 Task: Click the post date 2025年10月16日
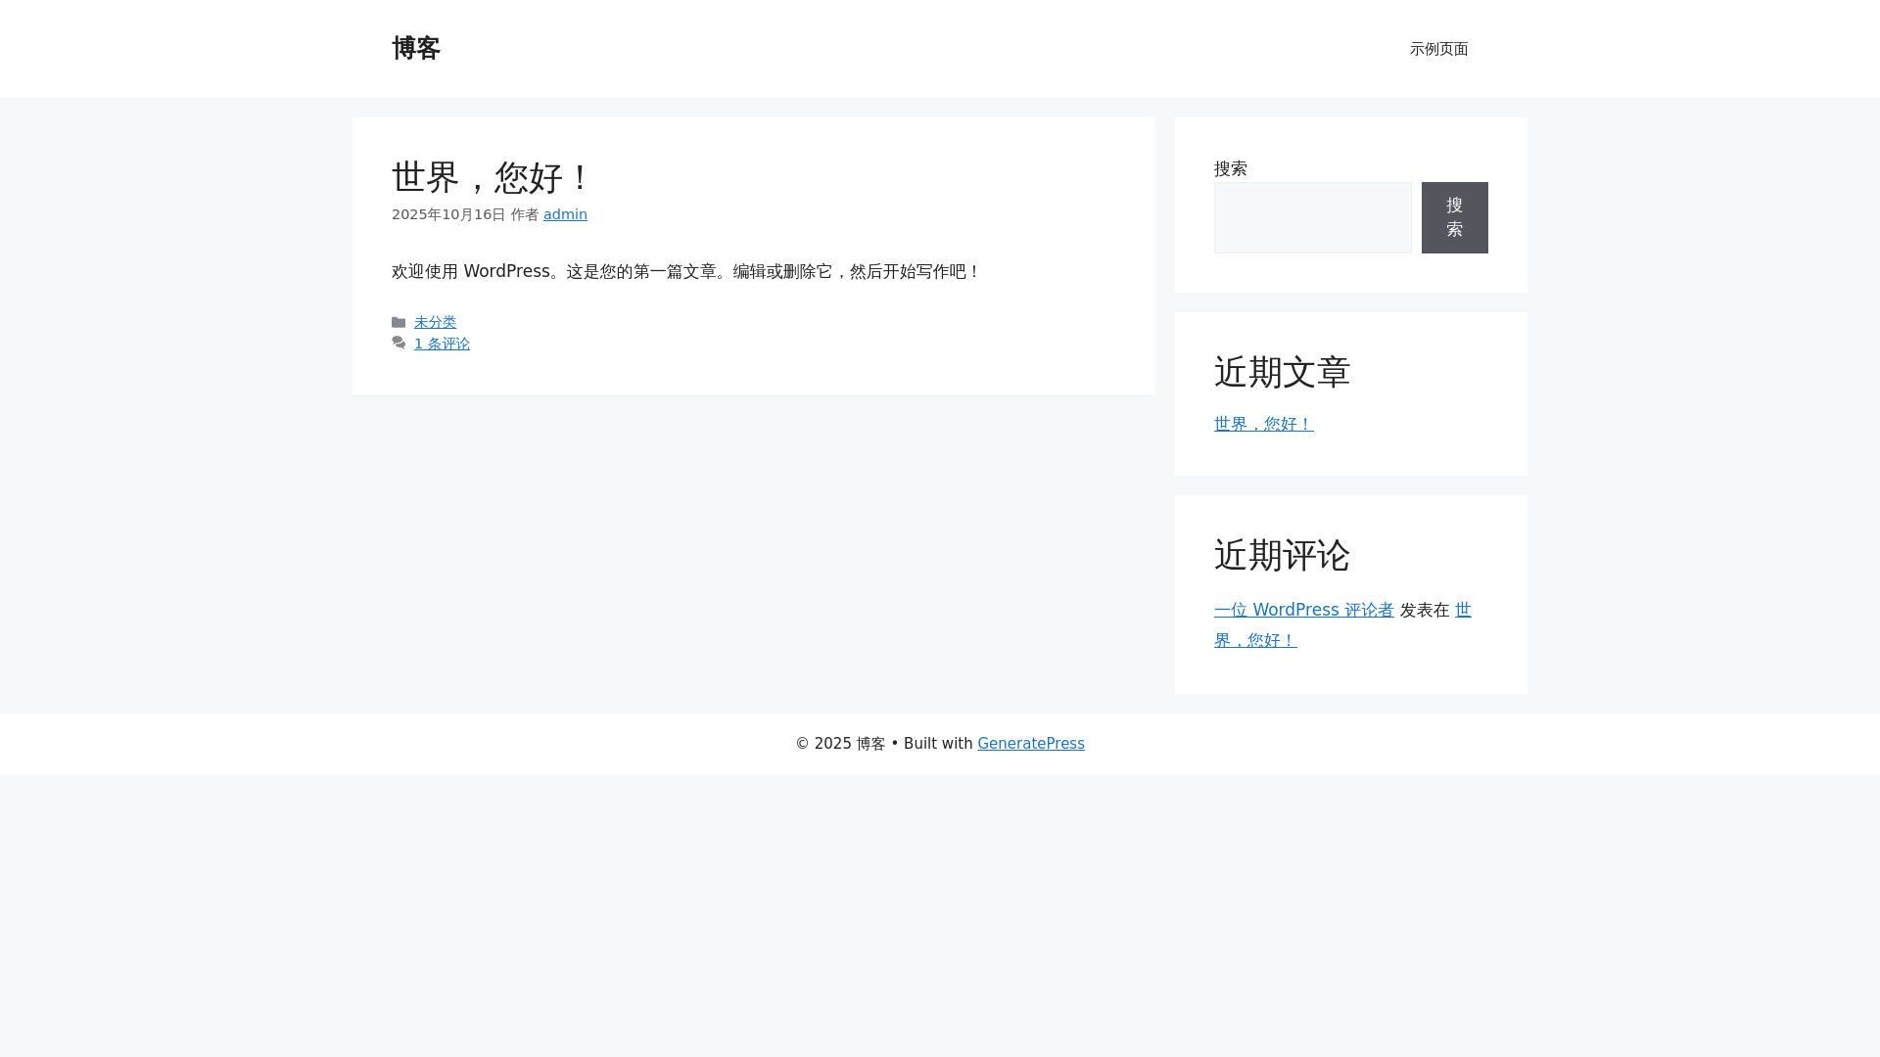pos(448,214)
